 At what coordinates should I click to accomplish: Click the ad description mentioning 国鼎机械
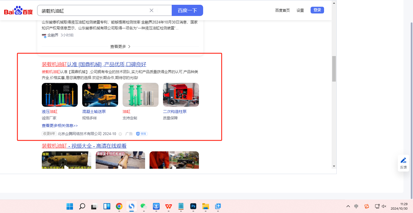(120, 75)
